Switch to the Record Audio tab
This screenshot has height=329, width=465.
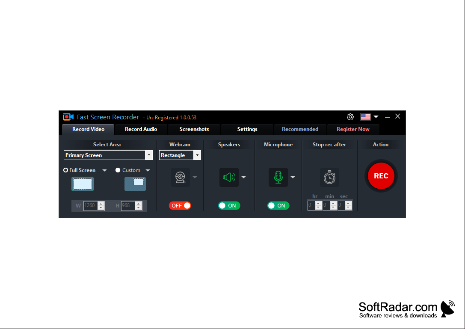141,129
